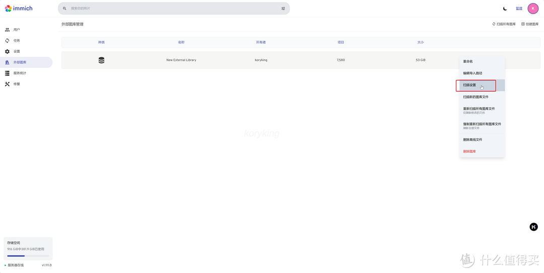The image size is (544, 273).
Task: Click the New External Library name cell
Action: click(x=181, y=60)
